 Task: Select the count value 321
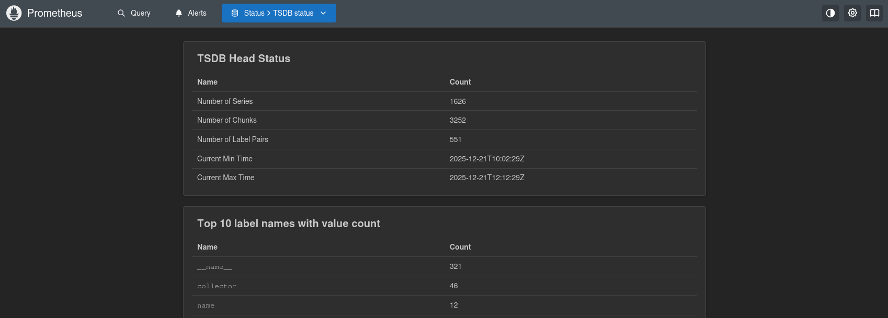tap(456, 266)
